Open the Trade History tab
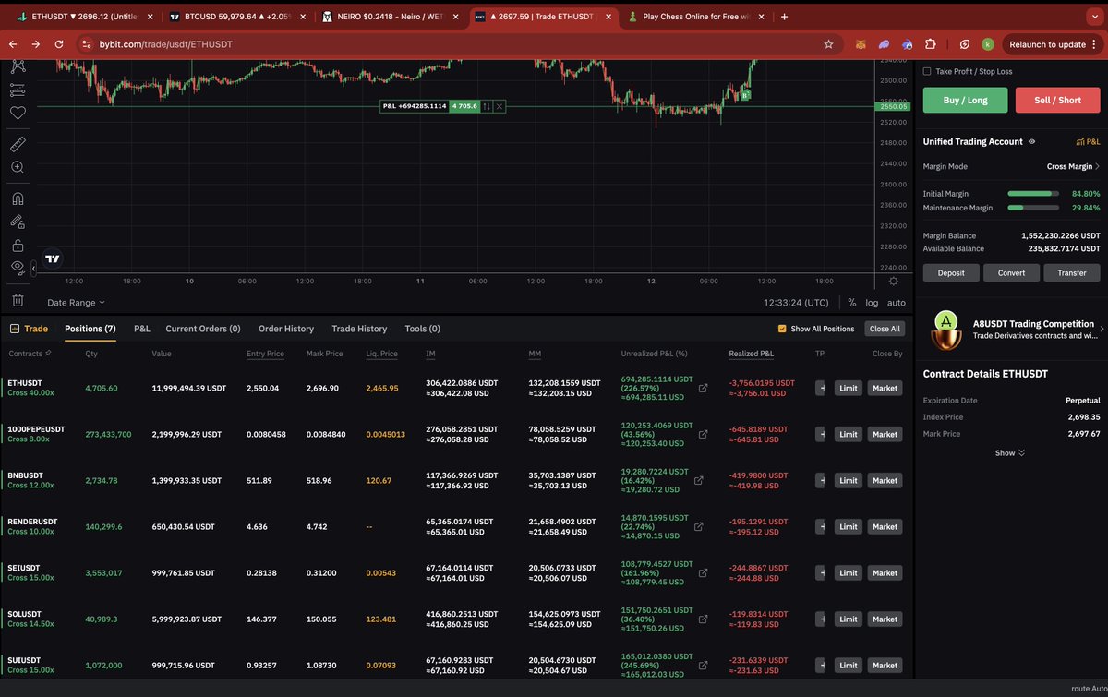Image resolution: width=1108 pixels, height=697 pixels. (359, 329)
